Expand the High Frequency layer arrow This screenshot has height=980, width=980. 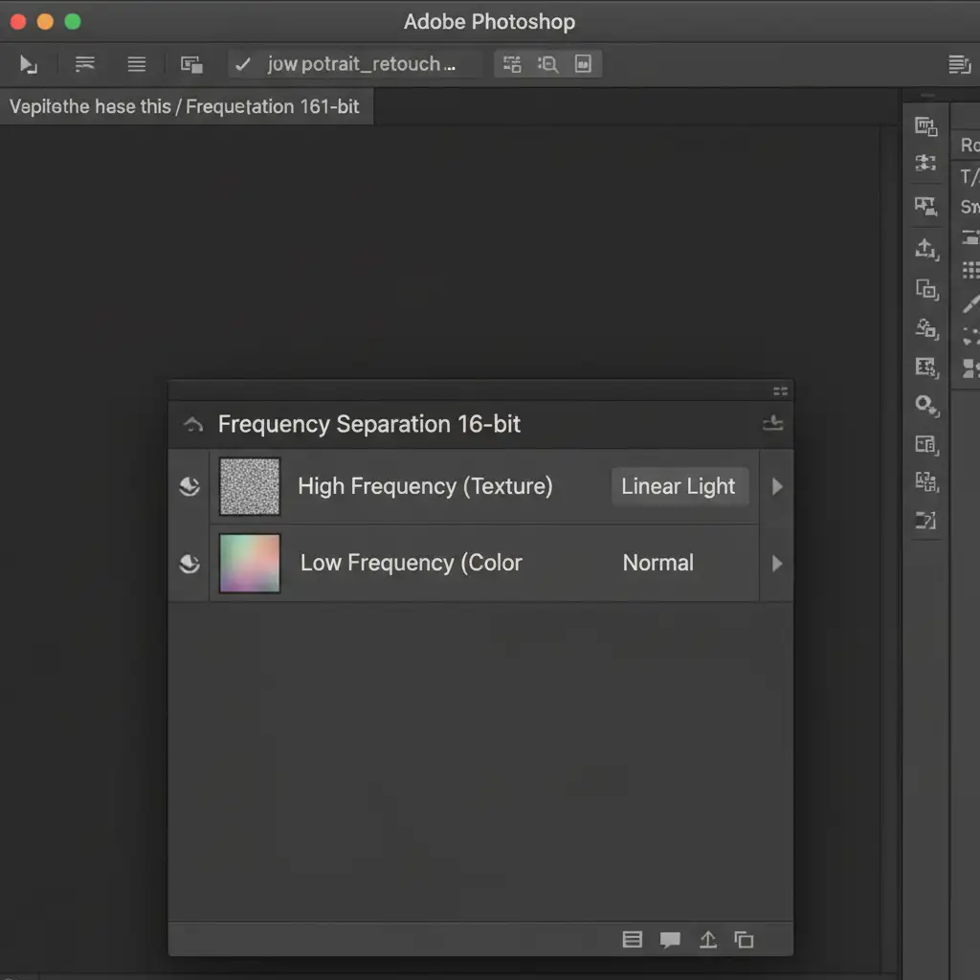point(777,486)
